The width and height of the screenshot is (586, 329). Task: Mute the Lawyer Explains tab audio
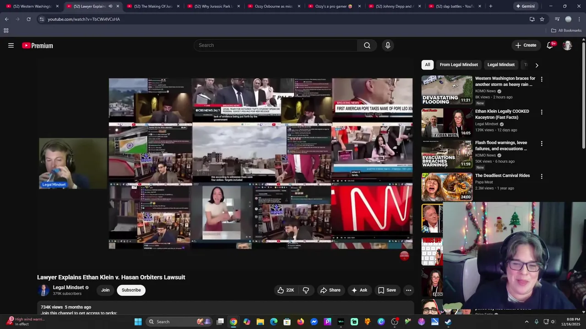coord(110,6)
